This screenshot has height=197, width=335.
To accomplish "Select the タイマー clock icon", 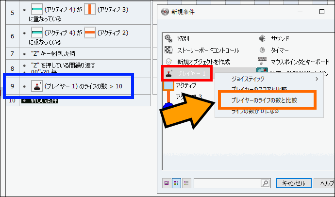I will (262, 50).
